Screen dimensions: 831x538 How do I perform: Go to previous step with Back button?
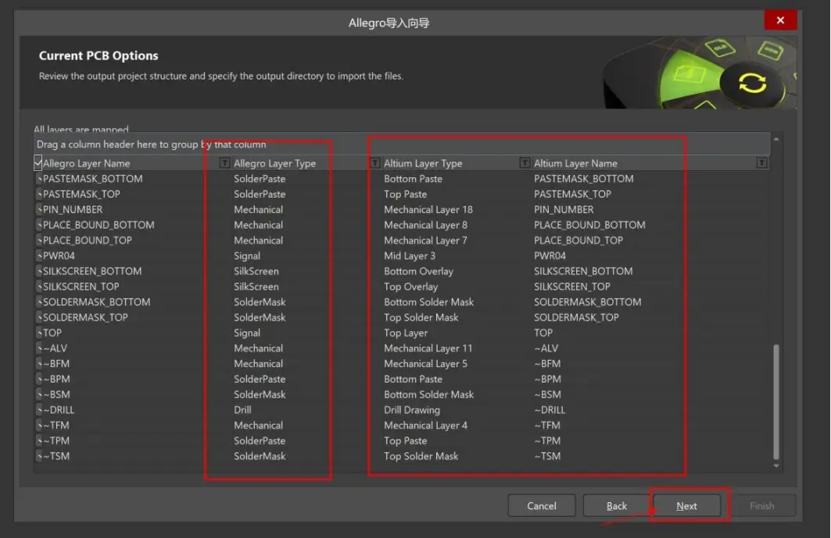click(616, 506)
